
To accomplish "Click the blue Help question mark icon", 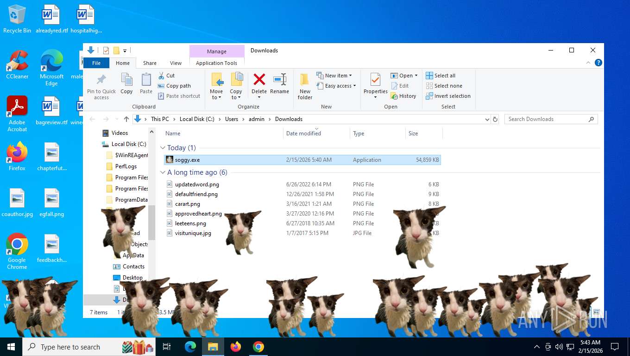I will (598, 63).
